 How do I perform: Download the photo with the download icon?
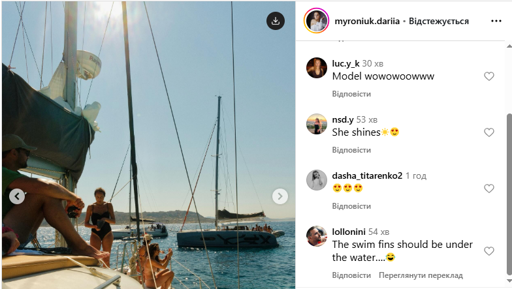[x=276, y=21]
